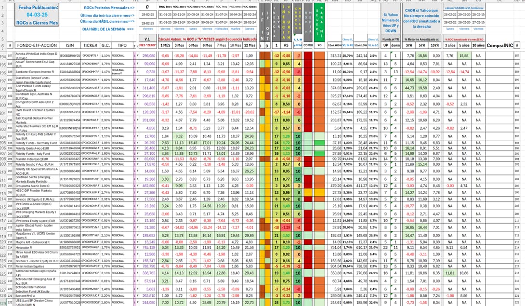
Task: Select the 'UP' header cell
Action: tap(386, 45)
